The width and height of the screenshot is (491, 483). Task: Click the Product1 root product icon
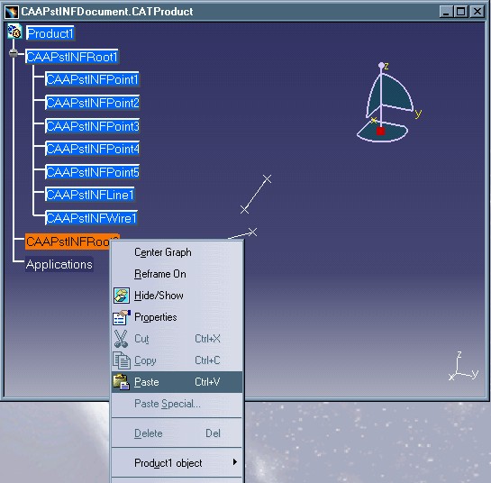pos(14,32)
